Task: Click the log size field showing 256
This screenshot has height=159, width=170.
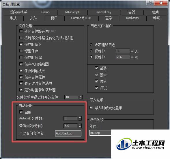Action: click(123, 57)
